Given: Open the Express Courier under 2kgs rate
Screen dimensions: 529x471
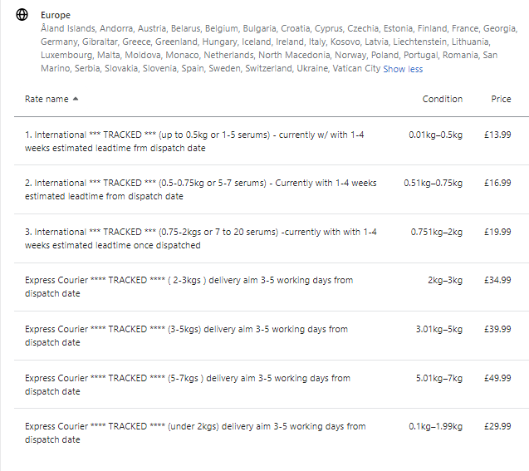Looking at the screenshot, I should (195, 433).
